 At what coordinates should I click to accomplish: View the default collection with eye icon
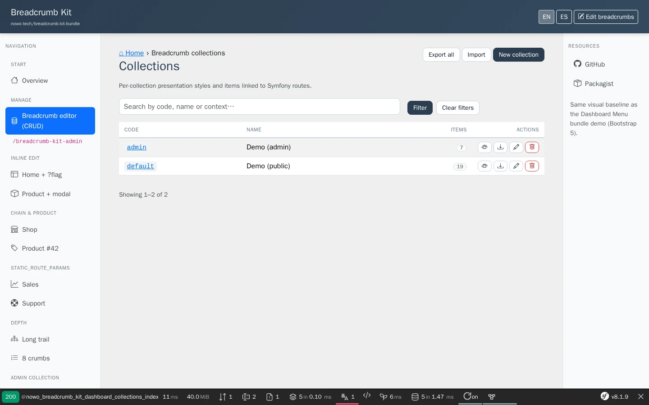(484, 166)
